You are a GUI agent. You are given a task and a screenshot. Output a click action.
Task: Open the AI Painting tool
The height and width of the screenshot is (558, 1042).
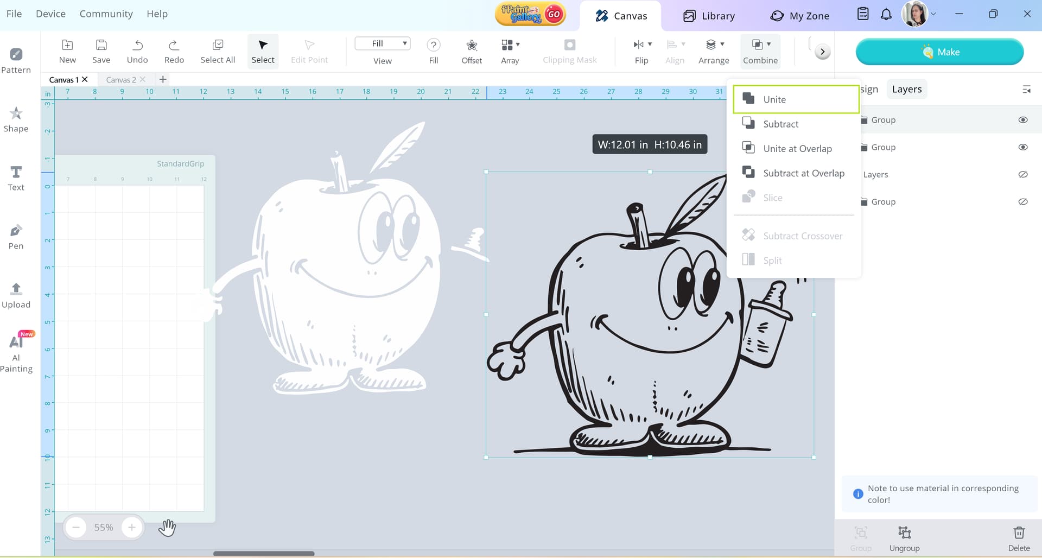pyautogui.click(x=16, y=353)
